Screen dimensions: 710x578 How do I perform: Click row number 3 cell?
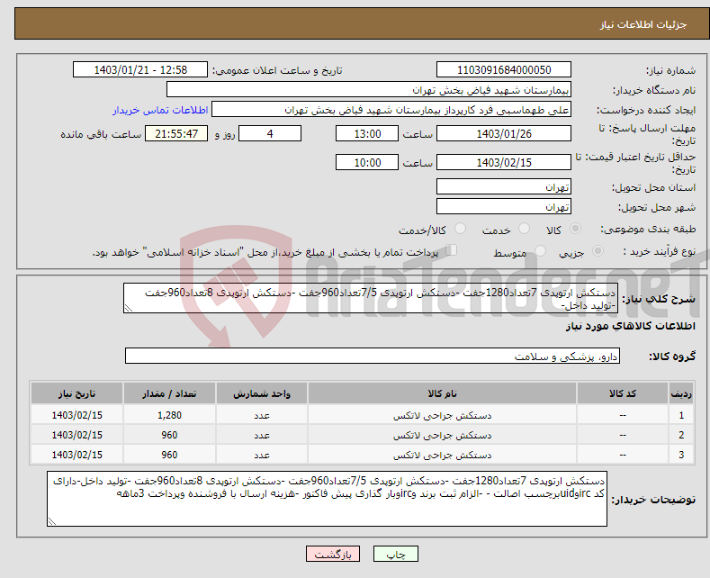(x=681, y=455)
